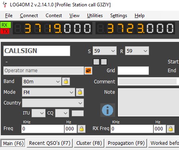Viewport: 179px width, 150px height.
Task: Click the green RX indicator
Action: click(6, 25)
